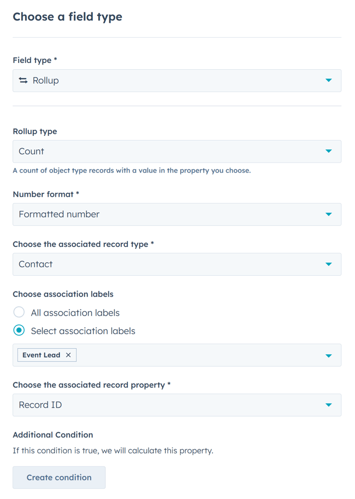Viewport: 355px width, 499px height.
Task: Click the associated record property caret arrow
Action: [329, 405]
